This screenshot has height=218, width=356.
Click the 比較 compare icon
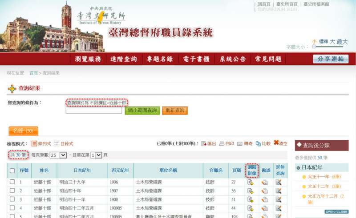point(258,144)
